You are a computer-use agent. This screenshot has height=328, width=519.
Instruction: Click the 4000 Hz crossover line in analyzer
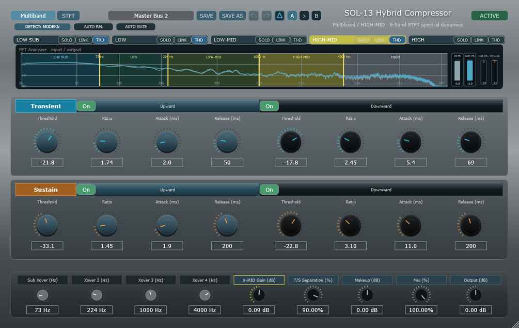pyautogui.click(x=343, y=70)
